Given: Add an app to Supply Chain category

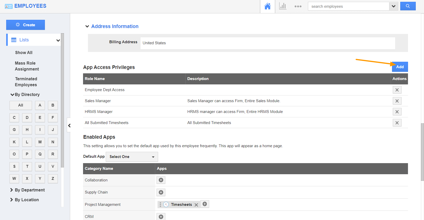Looking at the screenshot, I should coord(161,192).
